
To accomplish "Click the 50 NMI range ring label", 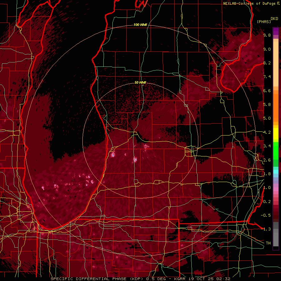I will (140, 82).
